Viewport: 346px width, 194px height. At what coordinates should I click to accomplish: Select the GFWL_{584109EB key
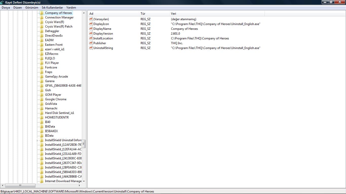[63, 86]
